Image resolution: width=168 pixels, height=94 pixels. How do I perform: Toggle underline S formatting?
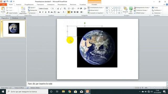46,12
